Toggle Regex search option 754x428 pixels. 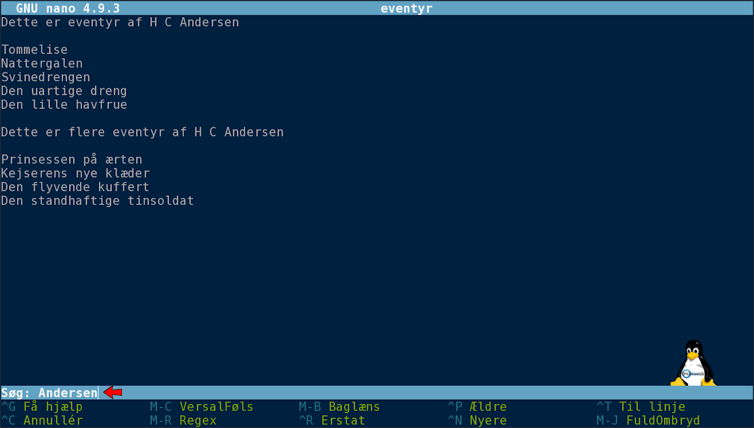(183, 420)
